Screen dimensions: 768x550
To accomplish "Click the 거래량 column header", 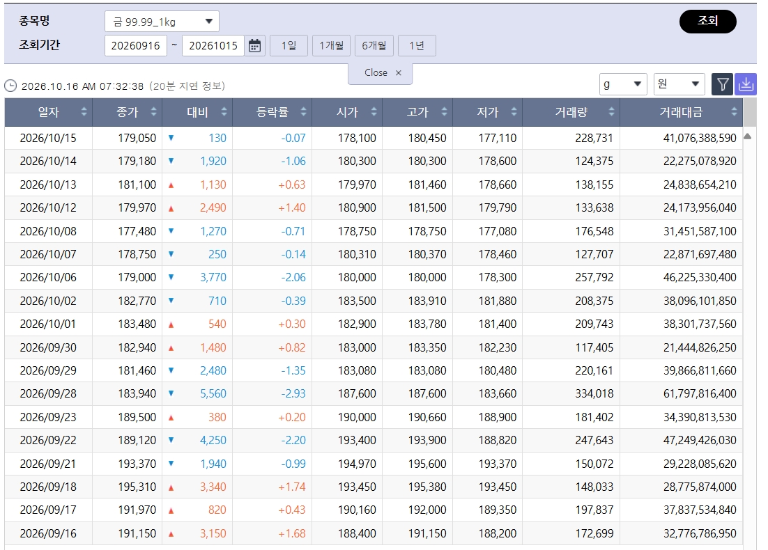I will click(x=571, y=112).
